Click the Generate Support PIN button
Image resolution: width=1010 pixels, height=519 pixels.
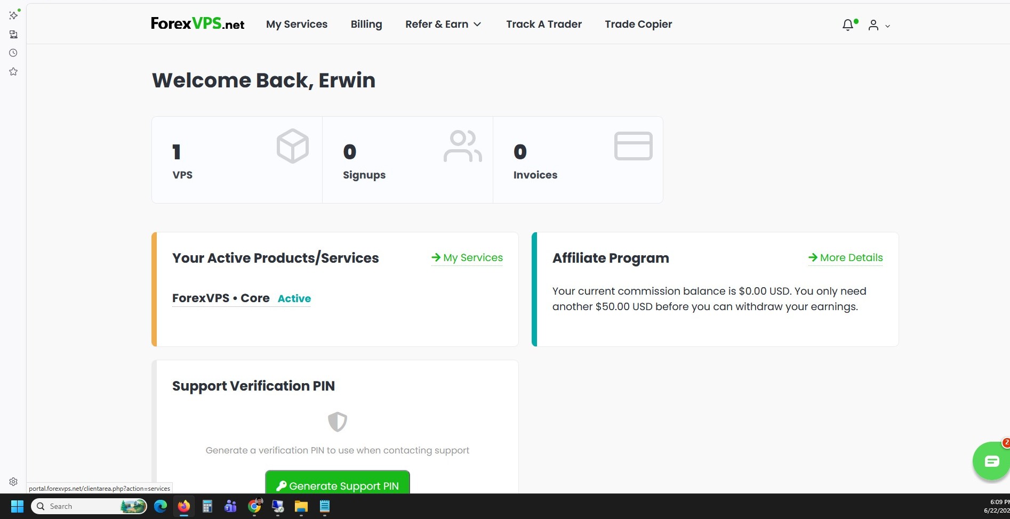coord(338,483)
